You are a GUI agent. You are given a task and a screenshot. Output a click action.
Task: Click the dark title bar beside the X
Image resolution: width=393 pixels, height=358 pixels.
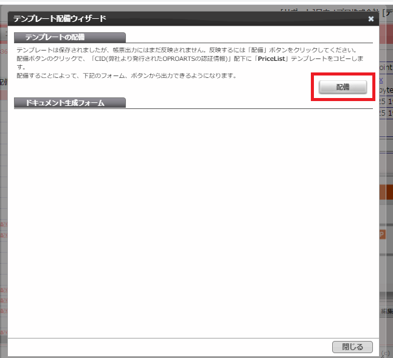click(243, 19)
